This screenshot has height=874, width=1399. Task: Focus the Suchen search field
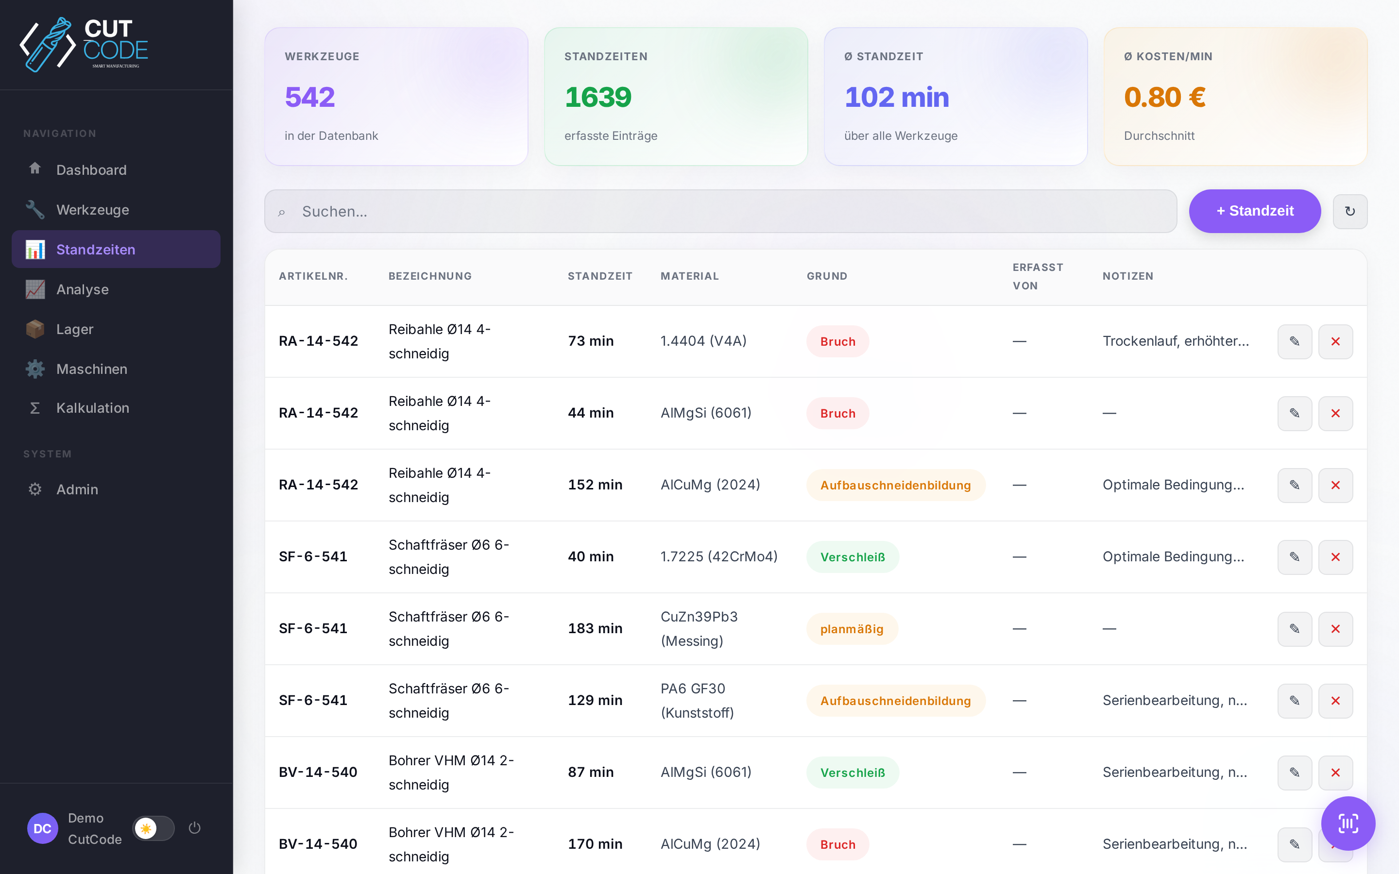tap(720, 211)
